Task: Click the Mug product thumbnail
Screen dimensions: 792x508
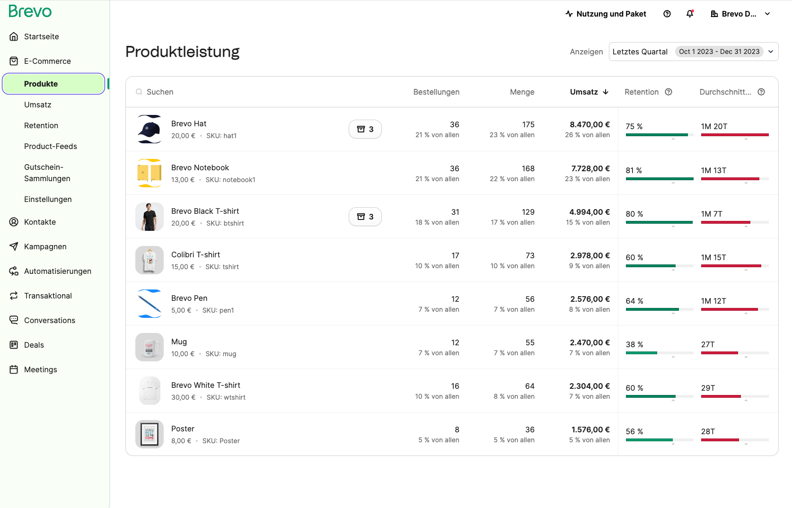Action: click(150, 347)
